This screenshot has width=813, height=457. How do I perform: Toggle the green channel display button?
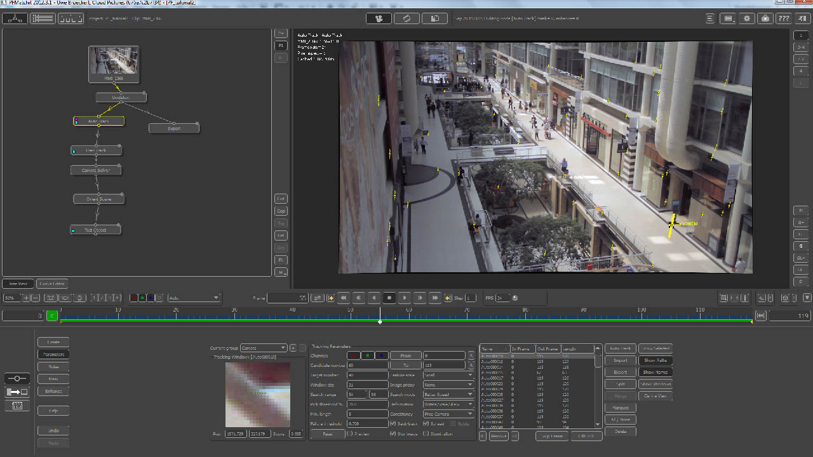142,298
